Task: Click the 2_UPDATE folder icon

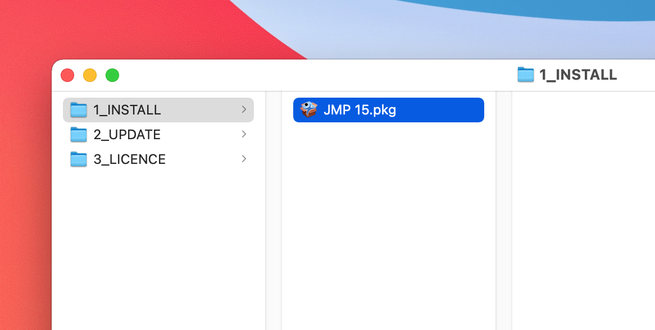Action: (79, 135)
